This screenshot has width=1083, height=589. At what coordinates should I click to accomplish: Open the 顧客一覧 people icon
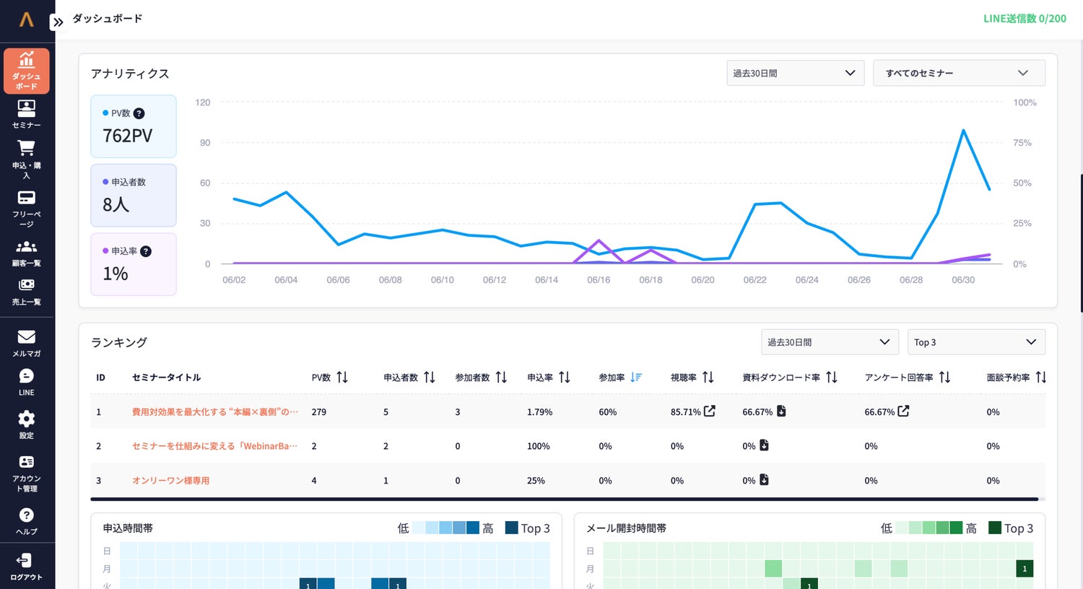pyautogui.click(x=26, y=247)
